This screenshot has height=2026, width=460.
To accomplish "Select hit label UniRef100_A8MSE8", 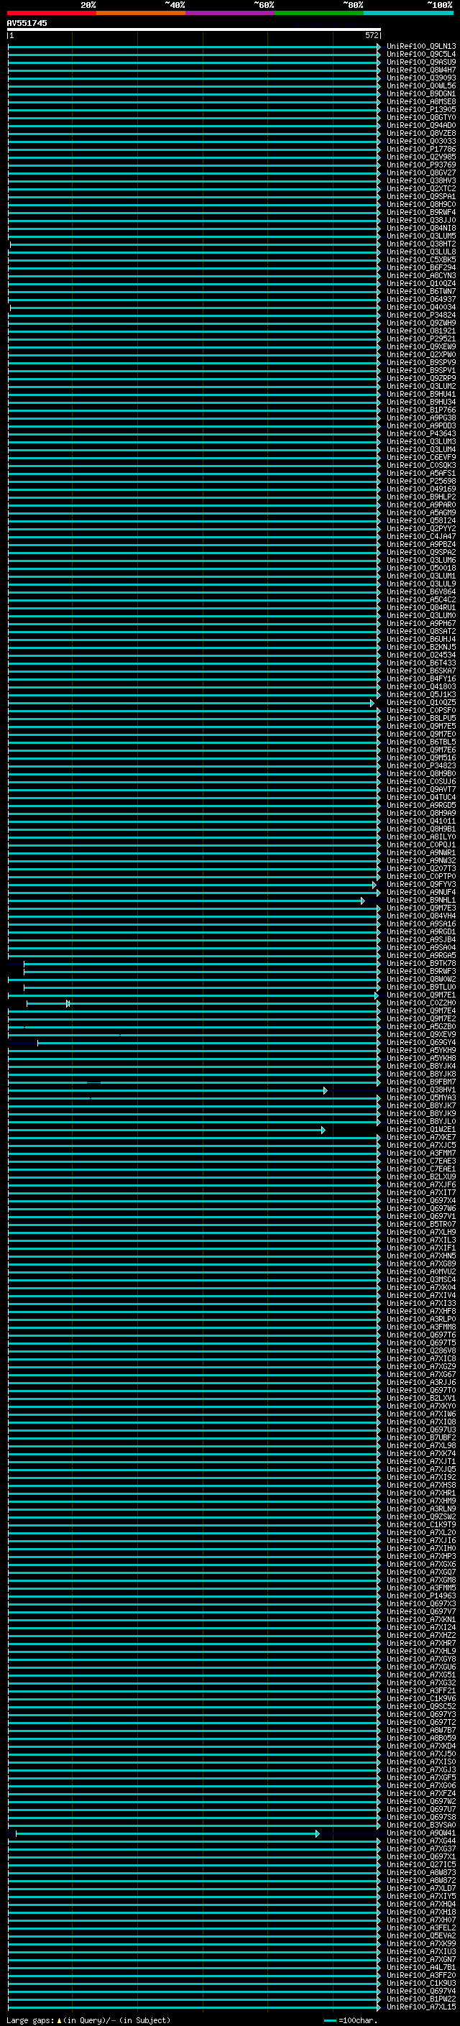I will click(421, 101).
